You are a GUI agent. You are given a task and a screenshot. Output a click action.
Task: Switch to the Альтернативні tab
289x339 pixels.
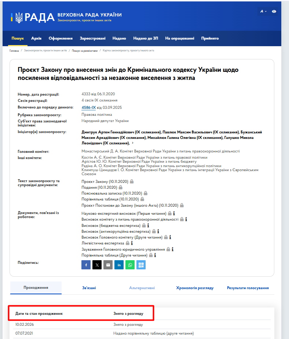142,288
